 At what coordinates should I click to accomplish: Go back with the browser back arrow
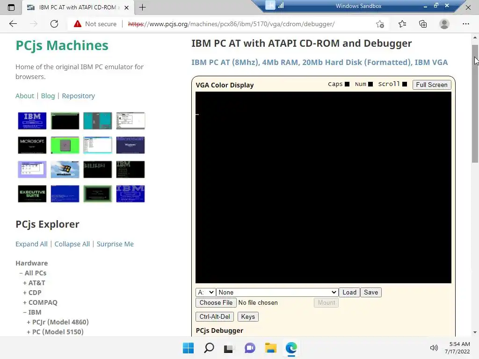13,24
